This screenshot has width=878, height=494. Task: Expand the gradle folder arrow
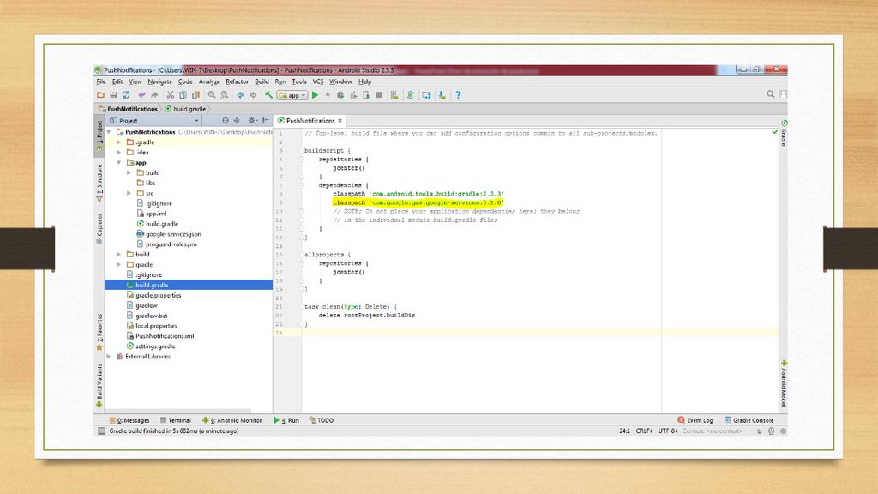(x=118, y=264)
